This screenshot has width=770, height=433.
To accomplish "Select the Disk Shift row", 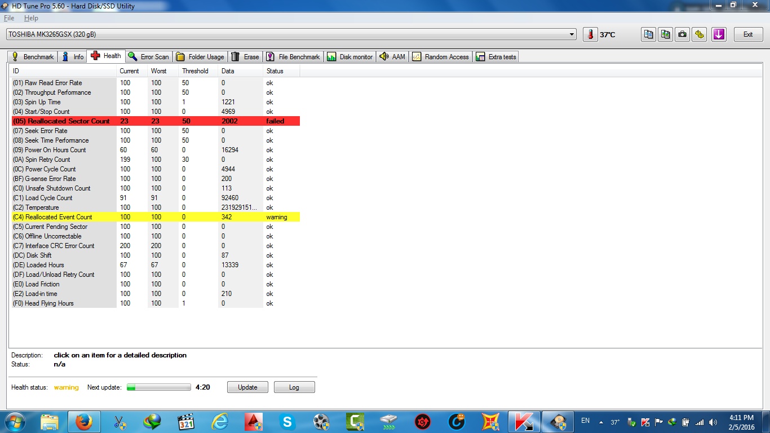I will (156, 255).
